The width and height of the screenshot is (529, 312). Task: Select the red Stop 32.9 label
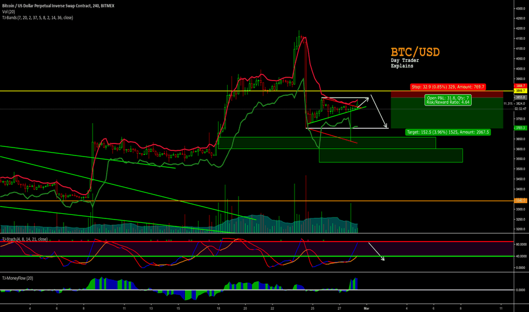[448, 87]
